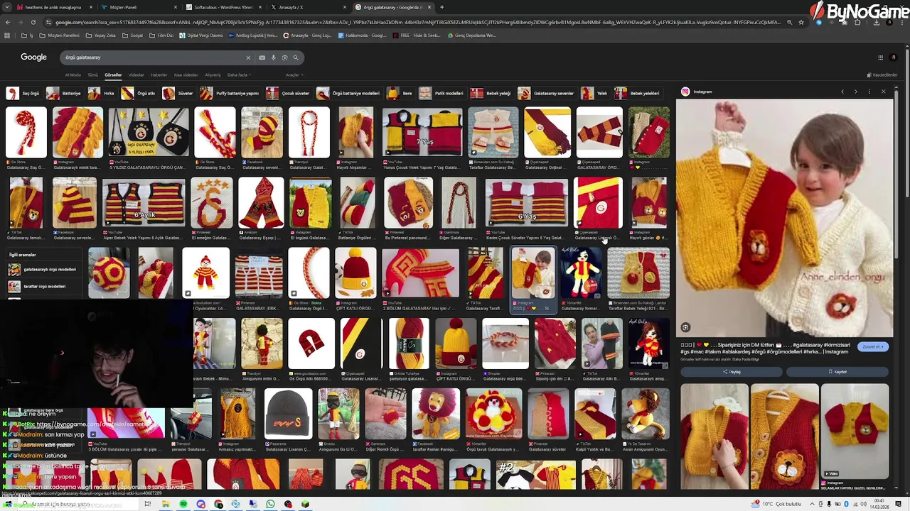The width and height of the screenshot is (910, 511).
Task: Click the search magnifier button
Action: click(x=296, y=57)
